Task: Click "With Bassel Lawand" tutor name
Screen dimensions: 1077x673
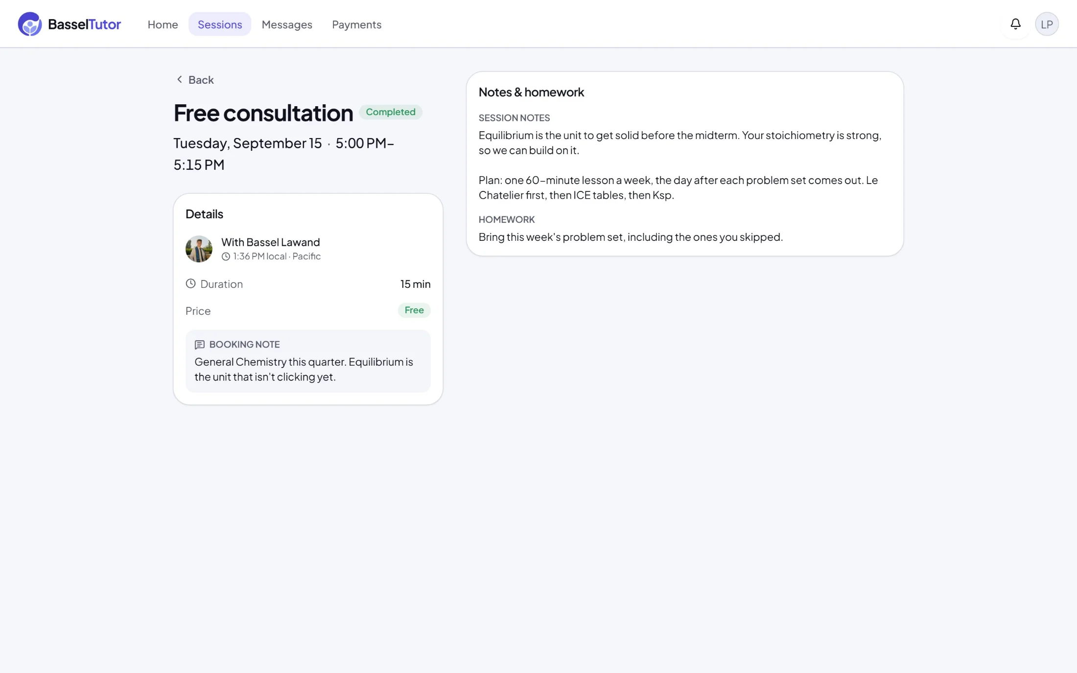Action: (271, 242)
